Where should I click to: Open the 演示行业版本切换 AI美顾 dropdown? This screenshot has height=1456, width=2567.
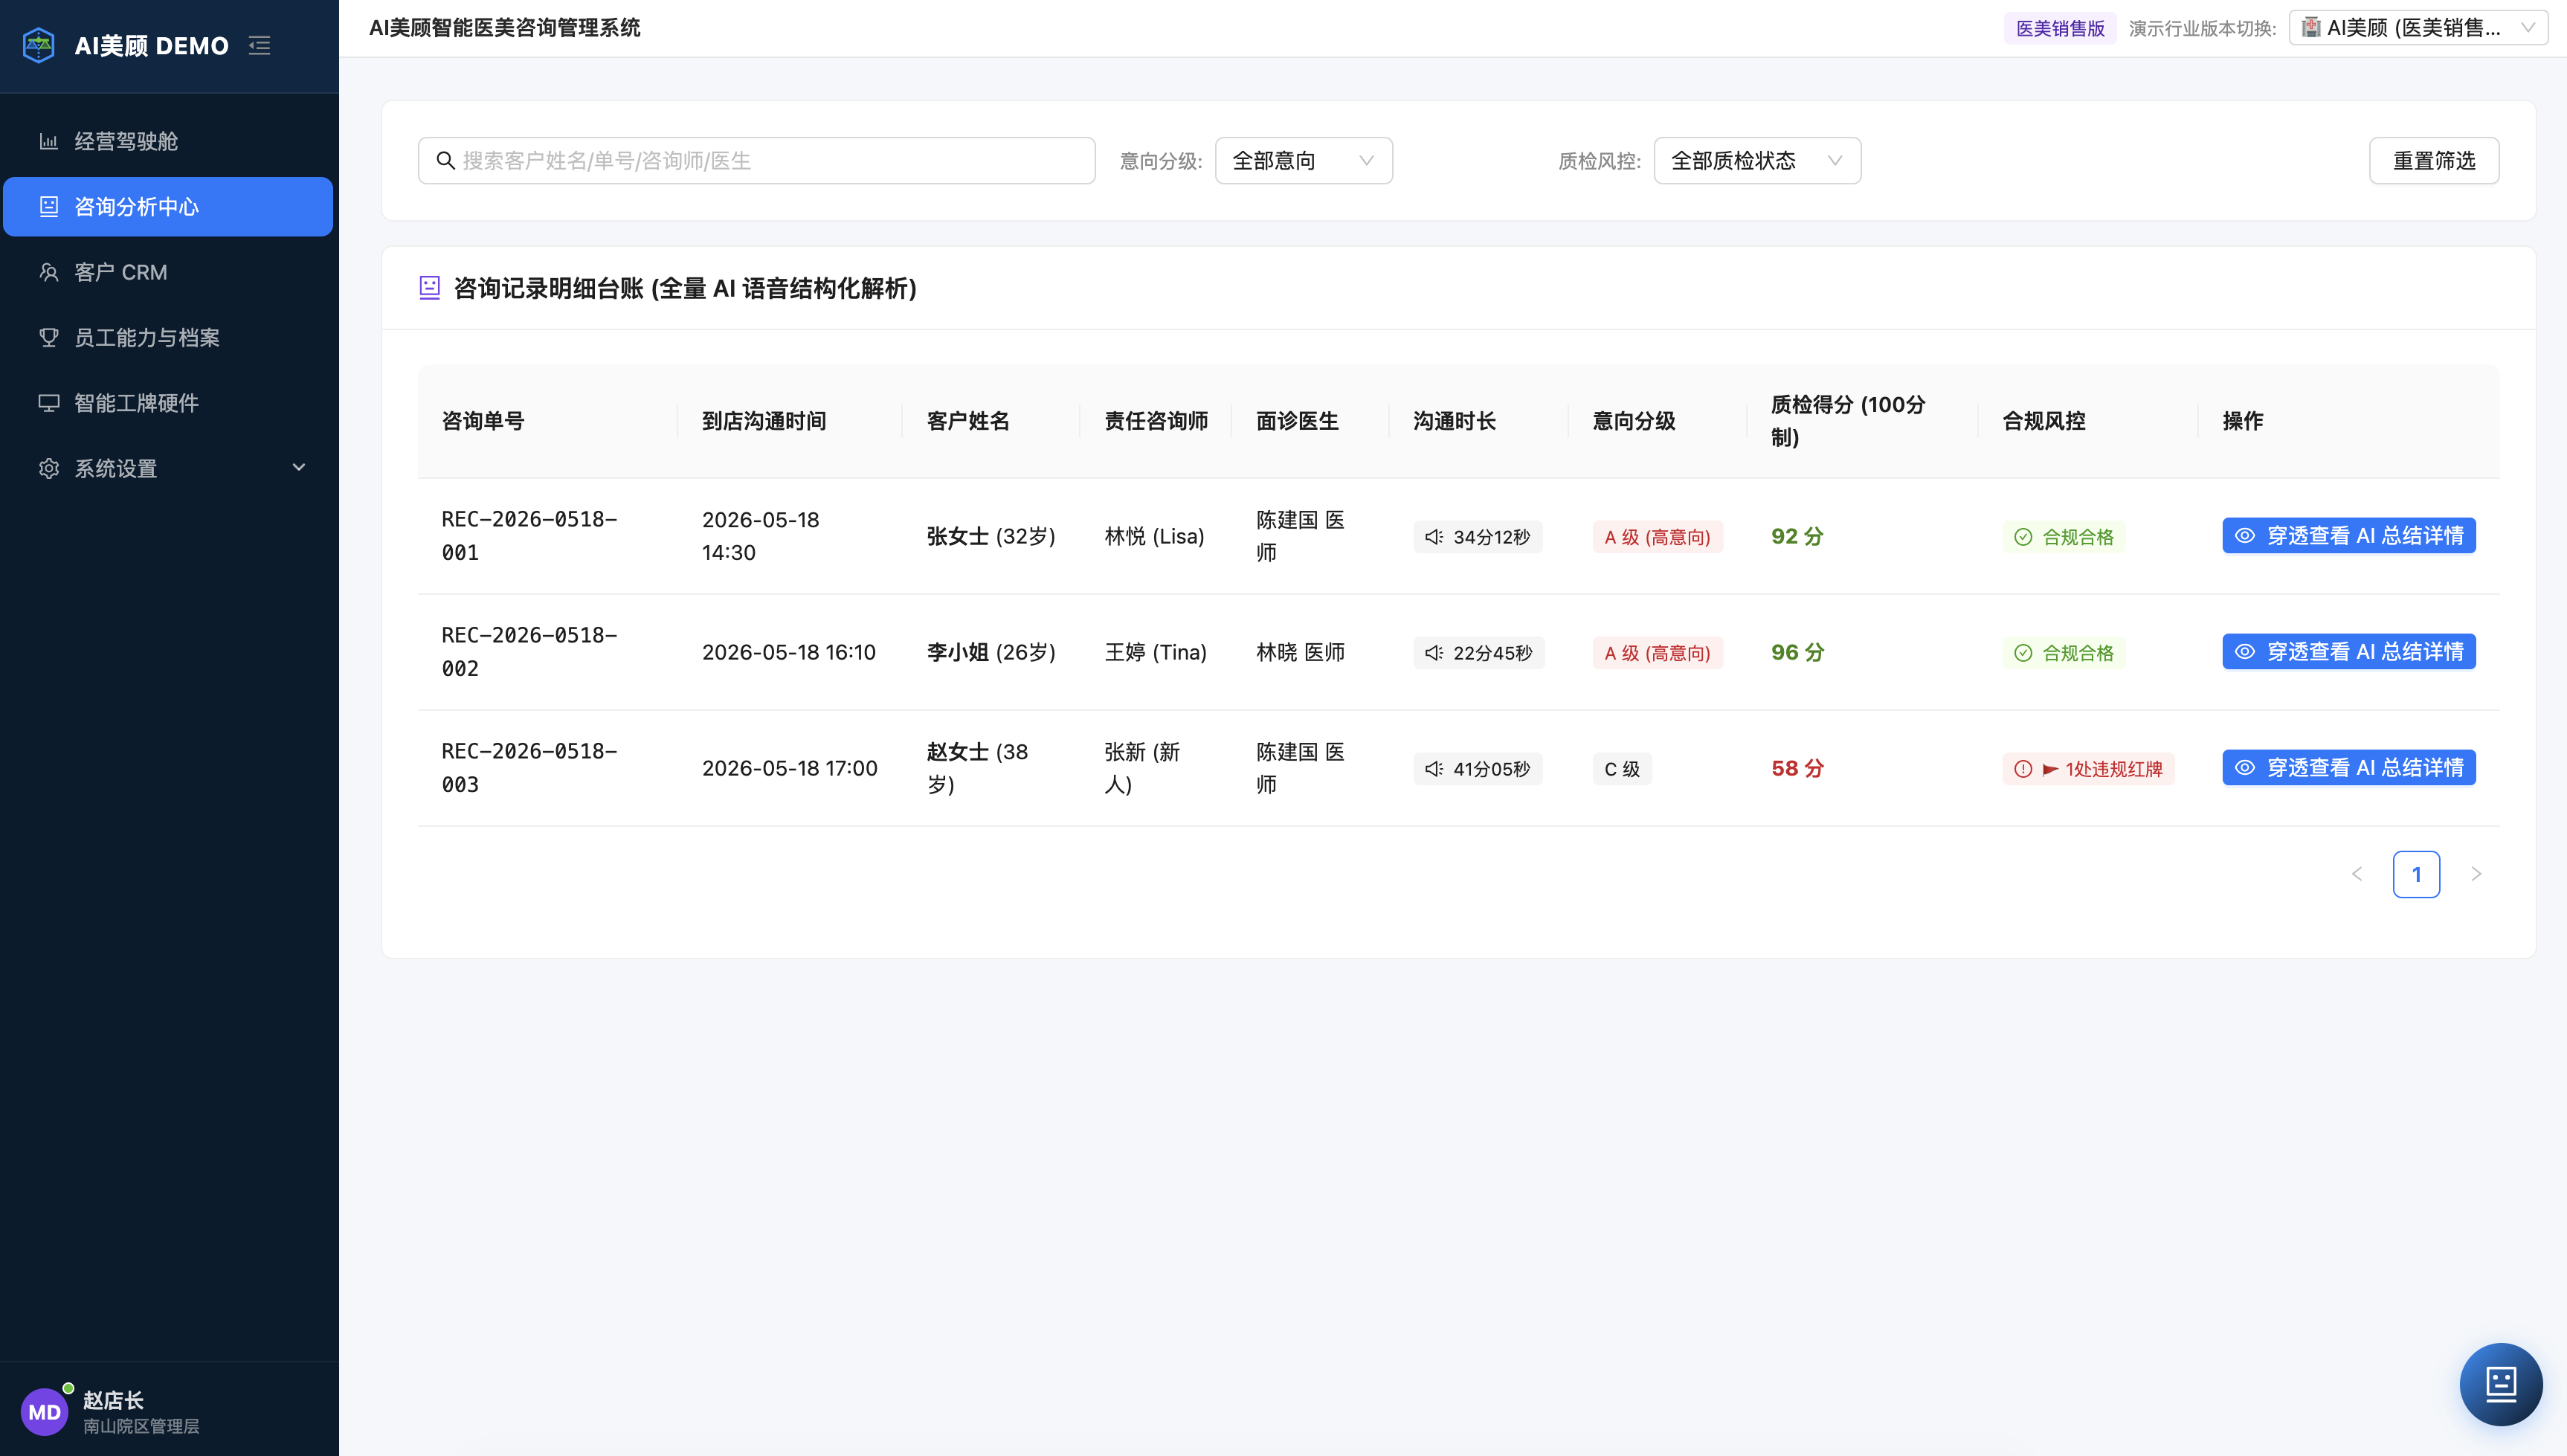(x=2418, y=28)
